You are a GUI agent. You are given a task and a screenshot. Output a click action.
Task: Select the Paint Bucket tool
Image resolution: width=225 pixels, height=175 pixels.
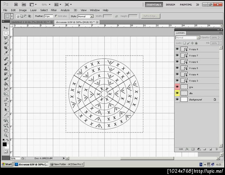click(6, 84)
